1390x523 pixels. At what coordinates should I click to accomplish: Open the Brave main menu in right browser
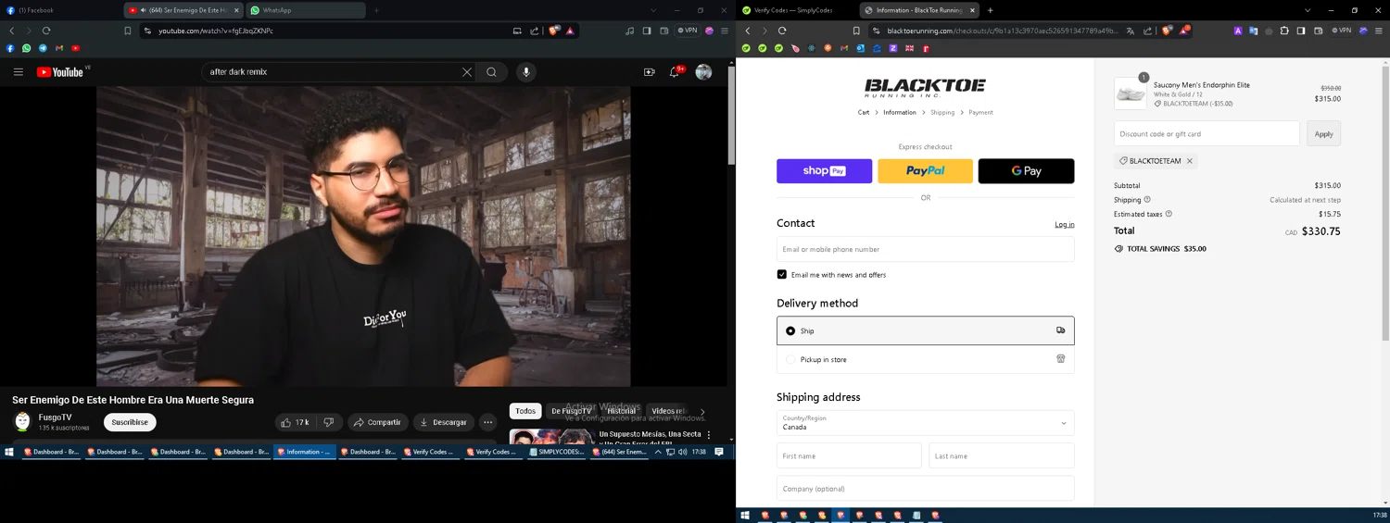click(1378, 31)
